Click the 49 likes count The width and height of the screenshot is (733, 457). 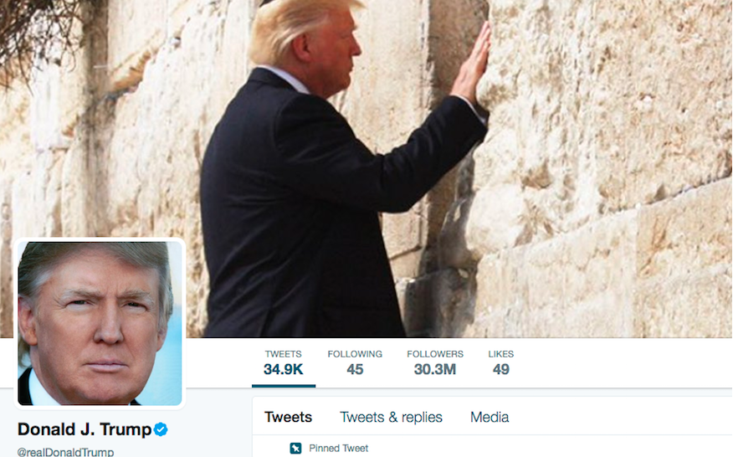point(501,369)
